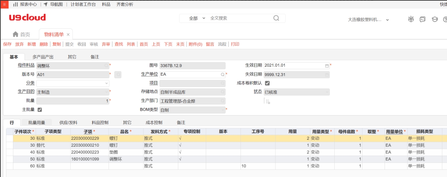Image resolution: width=447 pixels, height=177 pixels.
Task: Open 计划者工作台 menu item
Action: (83, 4)
